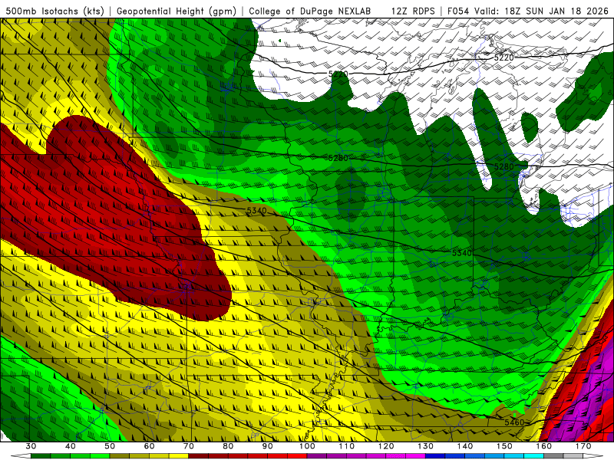Image resolution: width=614 pixels, height=460 pixels.
Task: Select the dark maroon 70-75 kt legend swatch
Action: pyautogui.click(x=199, y=456)
